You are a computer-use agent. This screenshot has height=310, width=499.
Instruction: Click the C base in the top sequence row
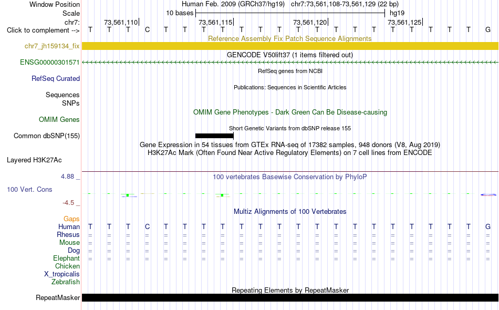point(147,30)
